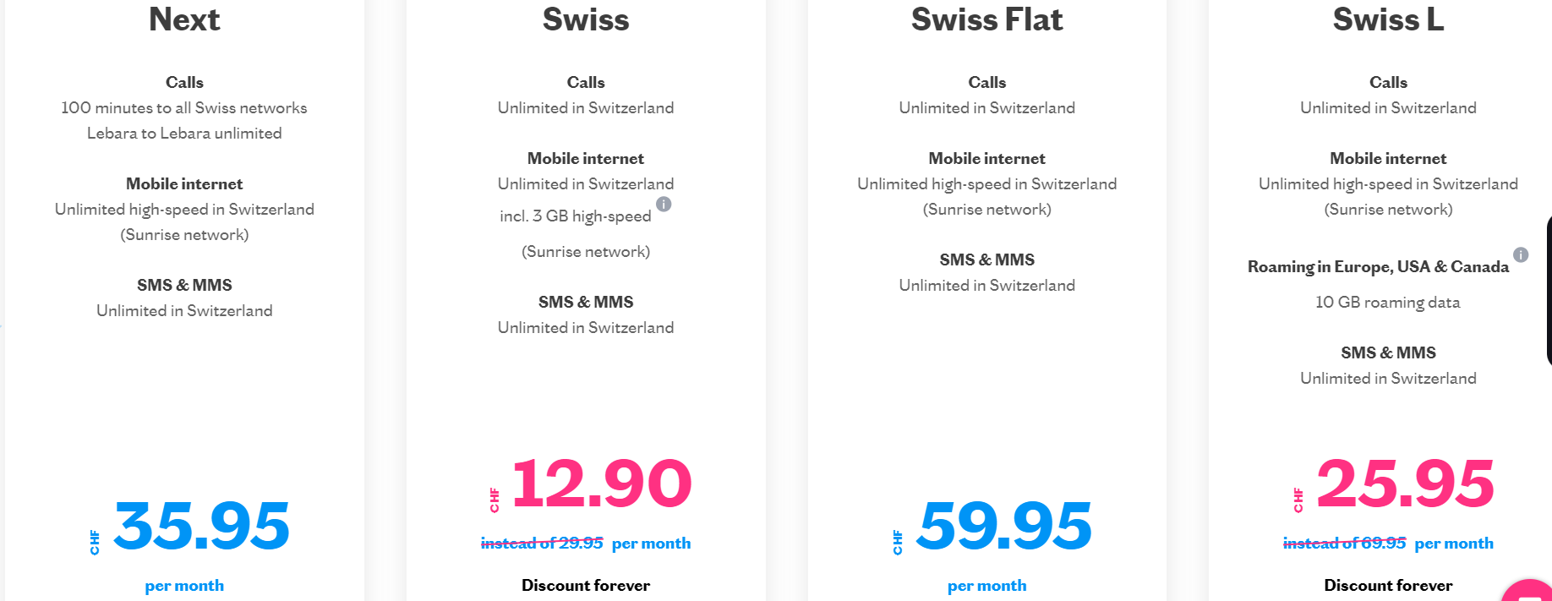Image resolution: width=1552 pixels, height=601 pixels.
Task: Choose the Swiss L plan title
Action: (1388, 19)
